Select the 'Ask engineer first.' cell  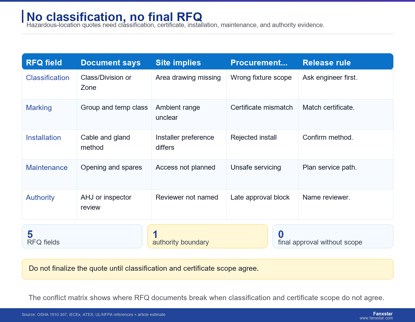pyautogui.click(x=346, y=85)
